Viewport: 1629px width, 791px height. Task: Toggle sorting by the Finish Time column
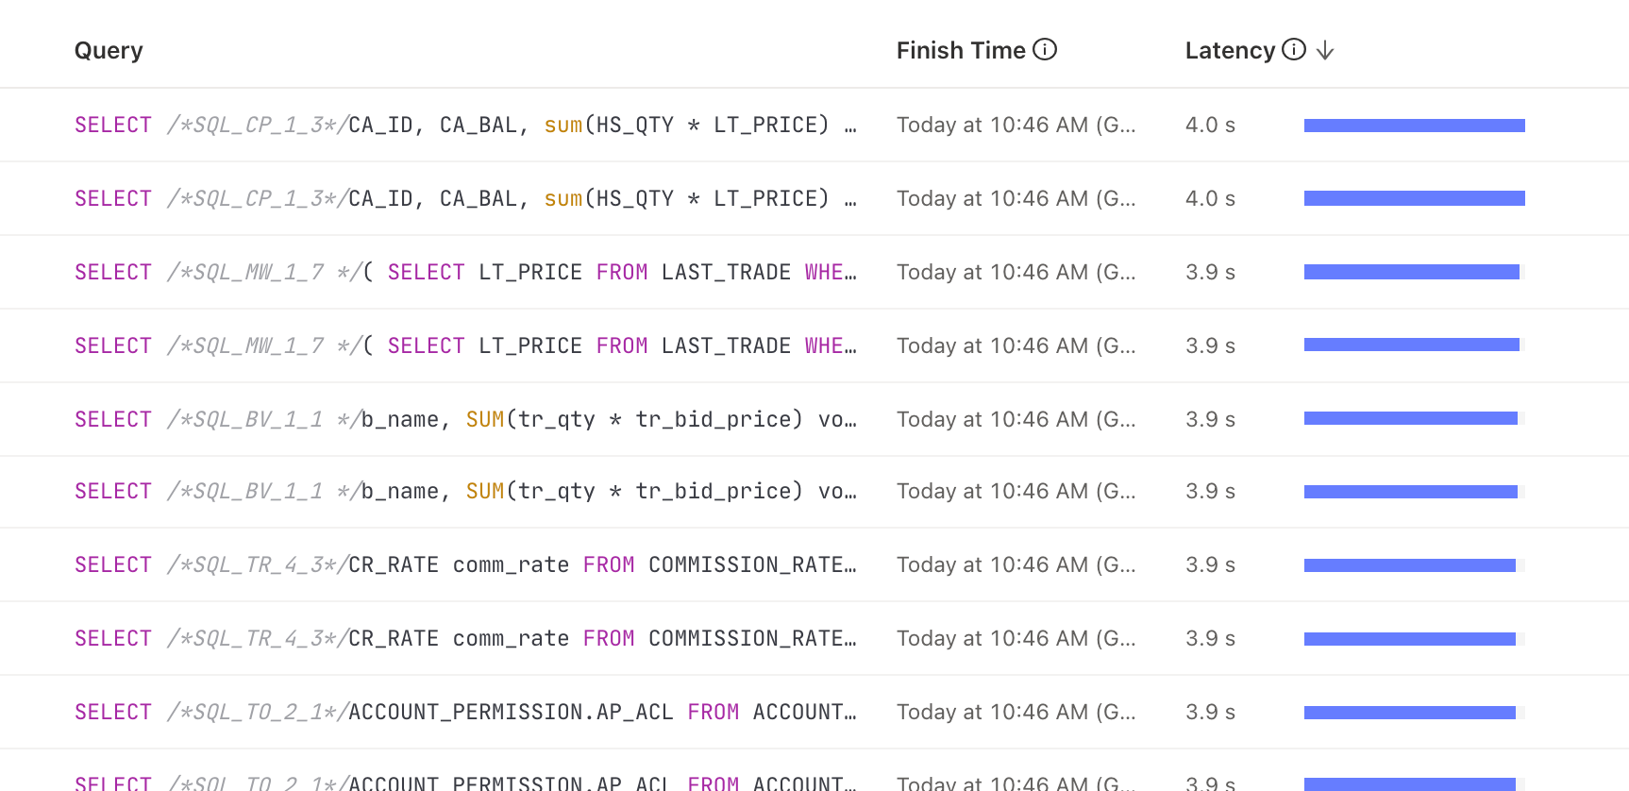coord(960,50)
